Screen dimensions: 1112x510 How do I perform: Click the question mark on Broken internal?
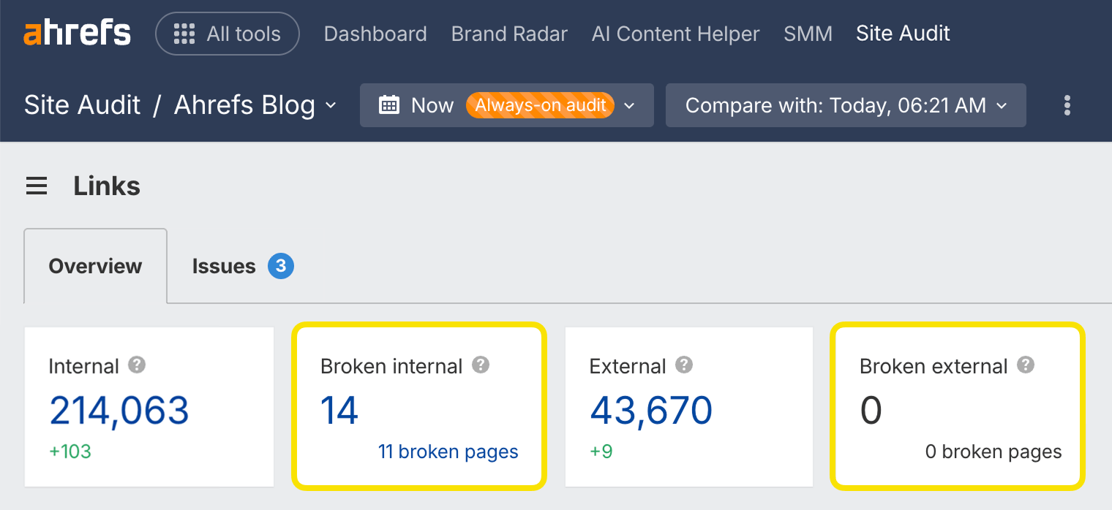point(481,365)
